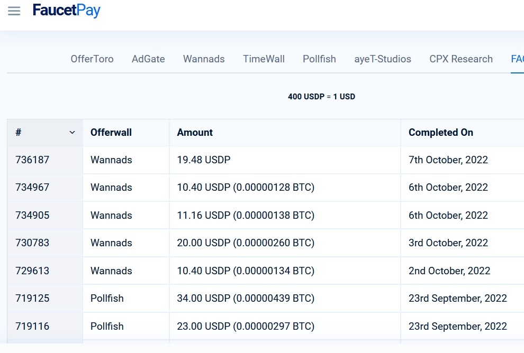Click the Completed On column header
This screenshot has width=524, height=353.
click(441, 133)
